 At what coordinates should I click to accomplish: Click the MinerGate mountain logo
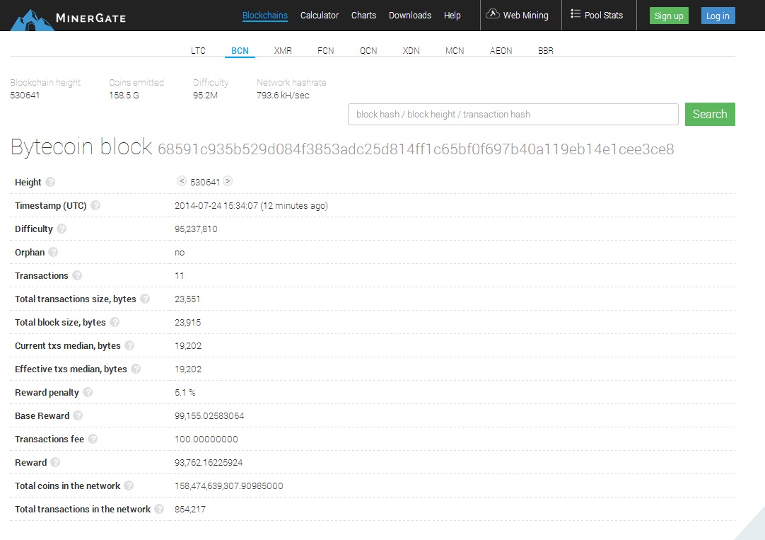point(33,20)
